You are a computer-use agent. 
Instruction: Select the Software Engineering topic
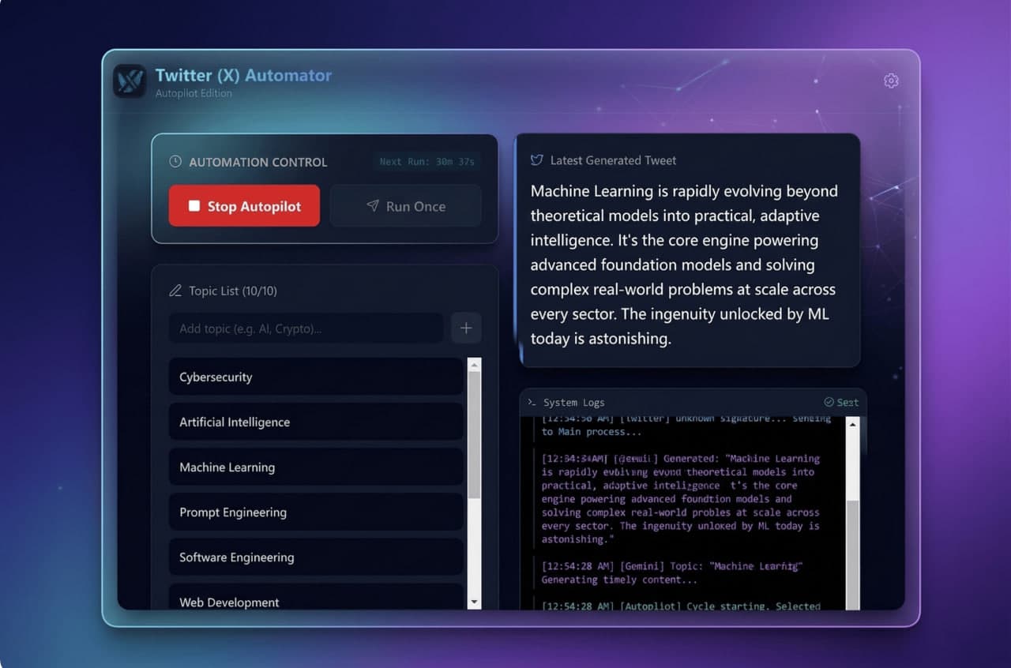click(x=316, y=557)
